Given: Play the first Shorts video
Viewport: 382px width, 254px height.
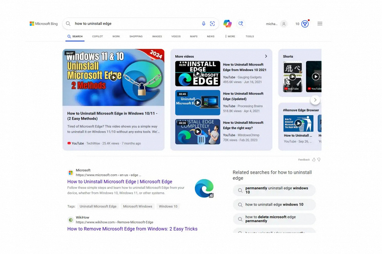Looking at the screenshot, I should coord(292,77).
